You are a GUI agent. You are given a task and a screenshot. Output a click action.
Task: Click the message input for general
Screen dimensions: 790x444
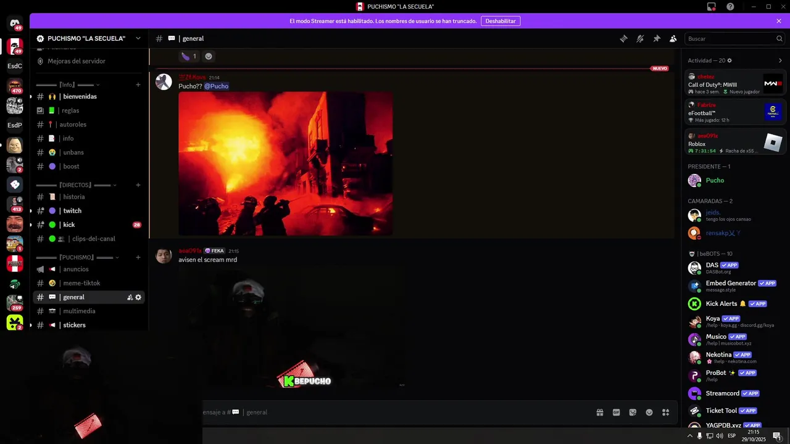[395, 413]
